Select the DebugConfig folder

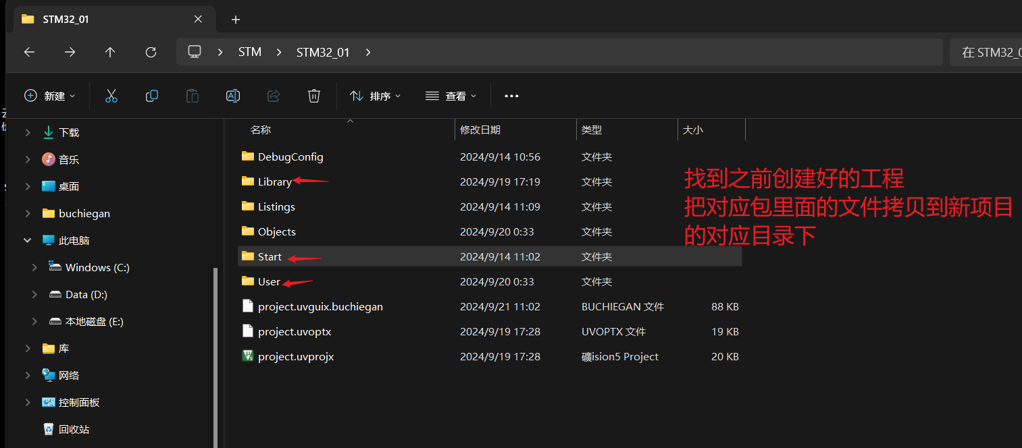pos(490,157)
